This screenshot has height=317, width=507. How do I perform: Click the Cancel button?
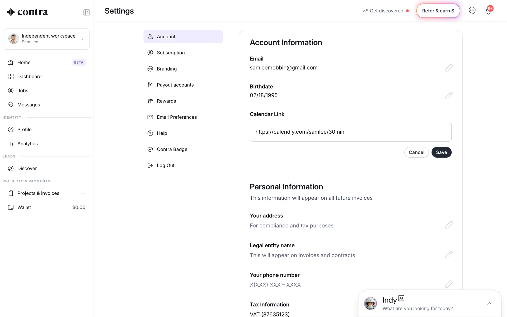[x=416, y=152]
